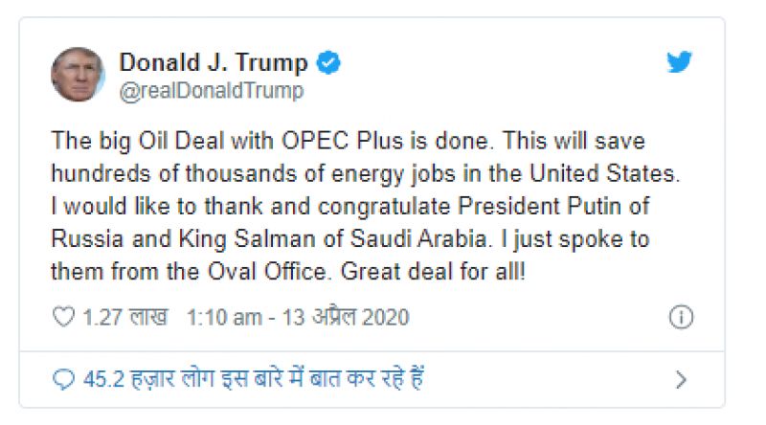Image resolution: width=766 pixels, height=425 pixels.
Task: Click the 1.27 लाख likes count
Action: (125, 317)
